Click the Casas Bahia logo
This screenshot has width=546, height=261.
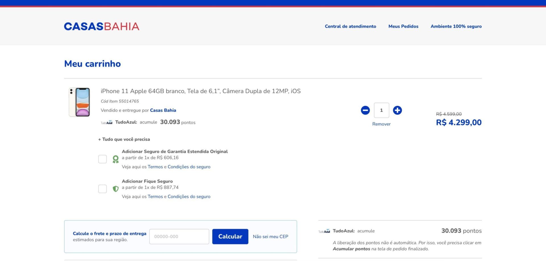(102, 26)
